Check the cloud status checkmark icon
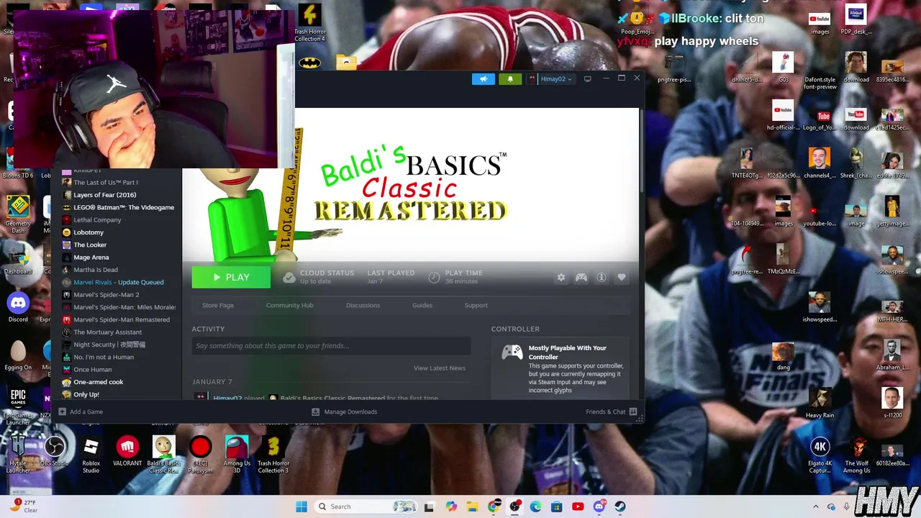This screenshot has height=518, width=921. [x=289, y=277]
